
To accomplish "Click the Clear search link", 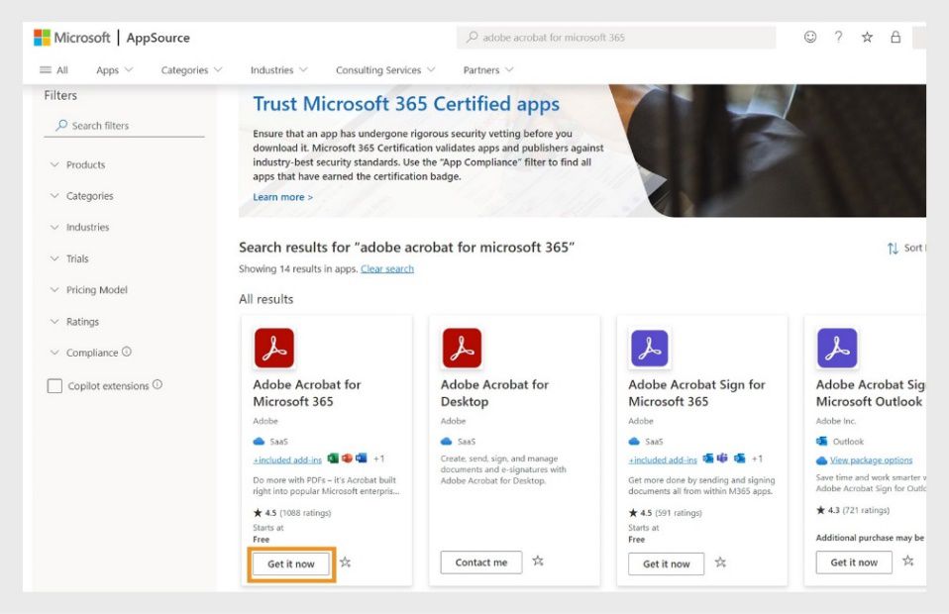I will pos(386,268).
